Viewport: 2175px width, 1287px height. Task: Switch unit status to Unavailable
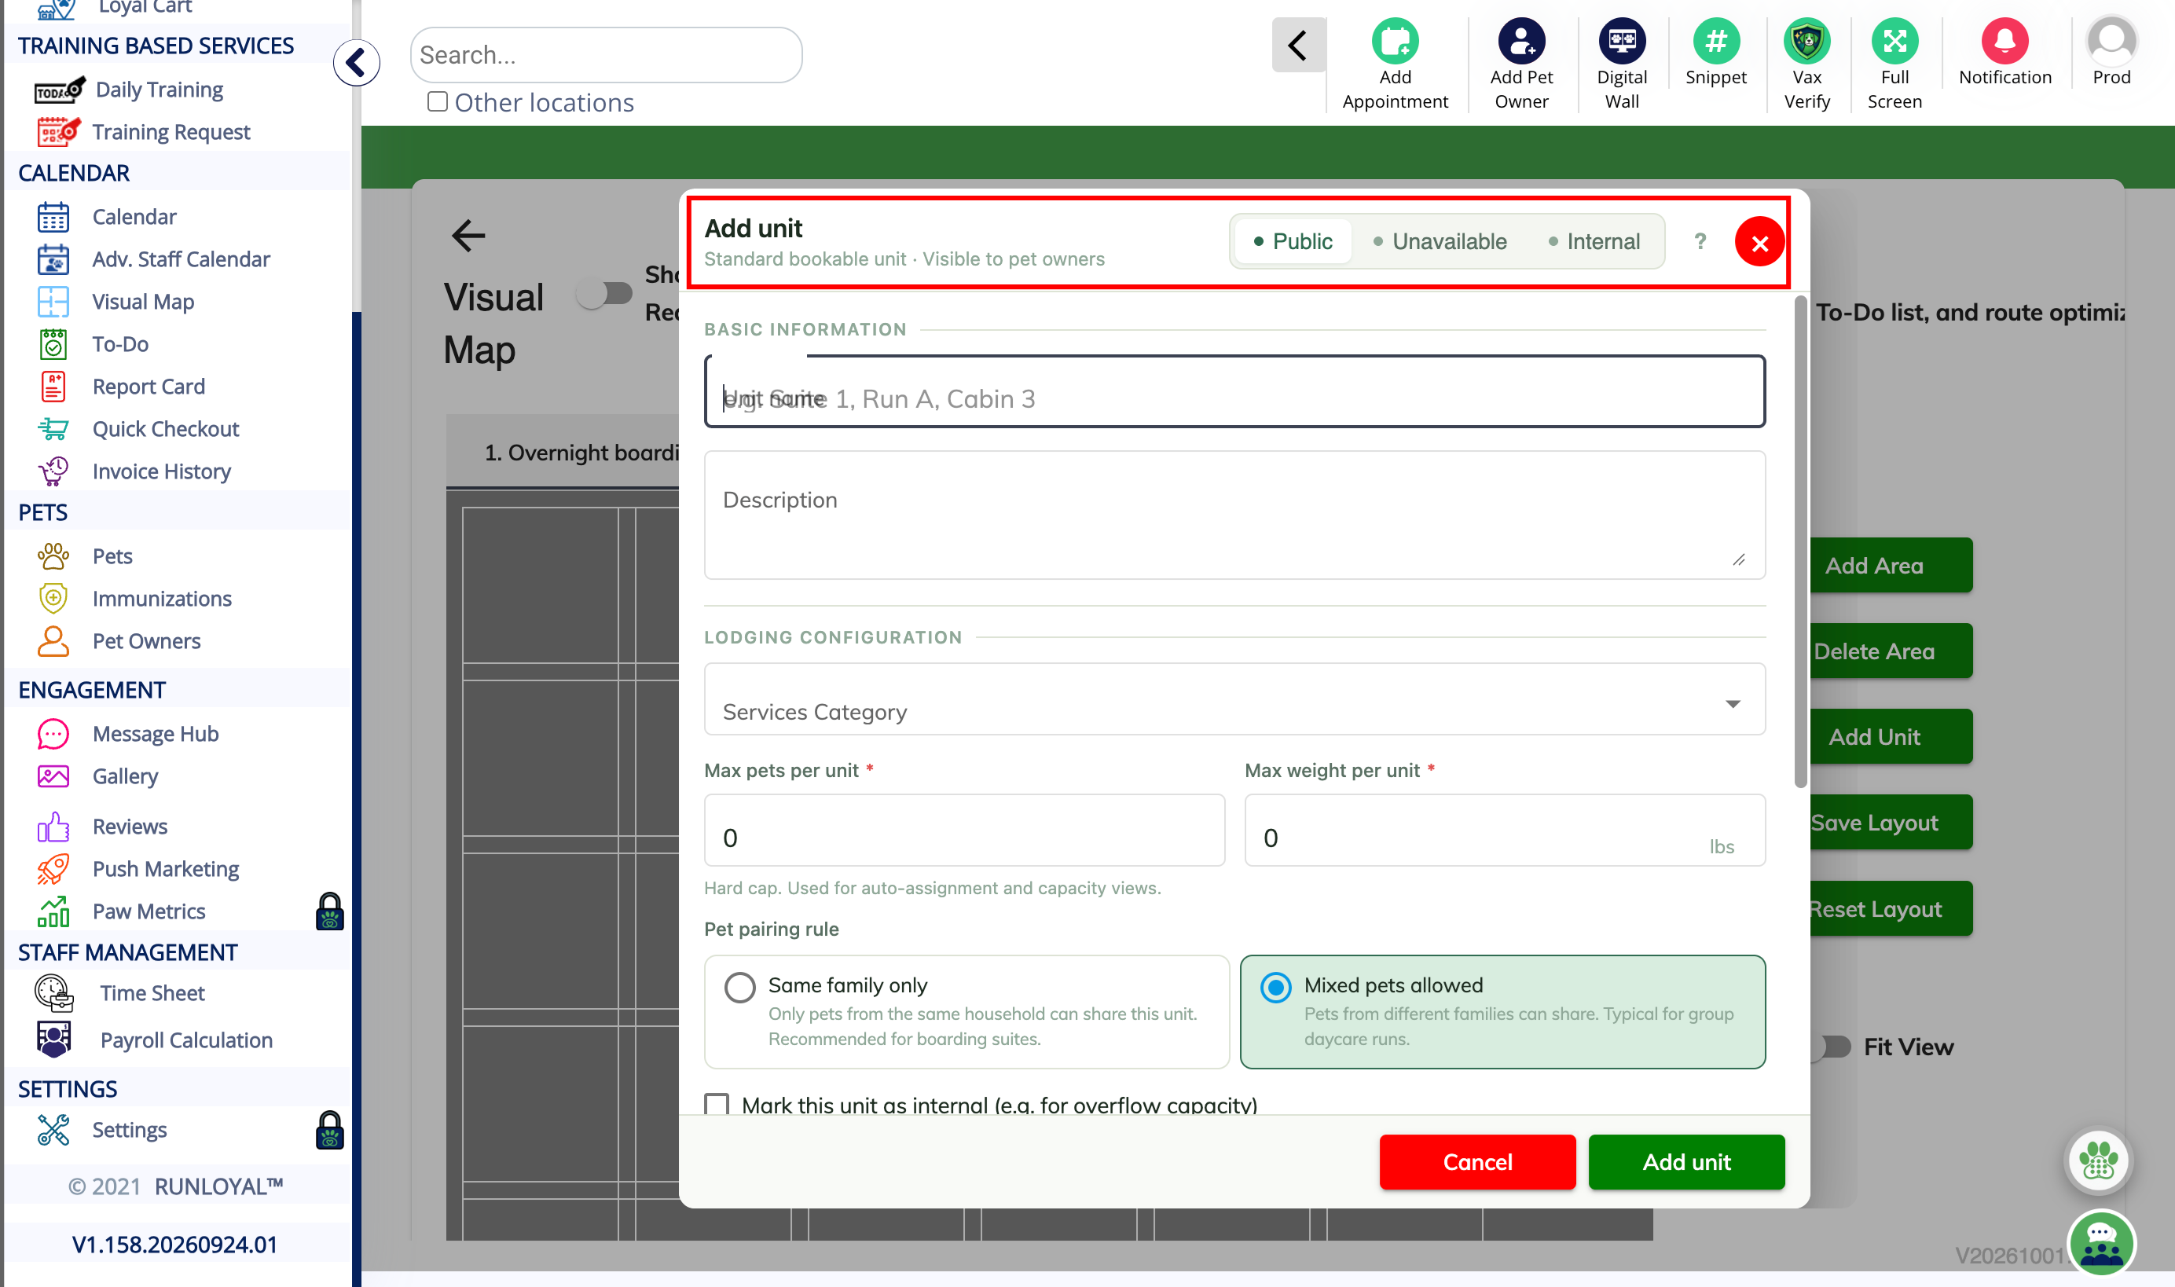[x=1439, y=241]
